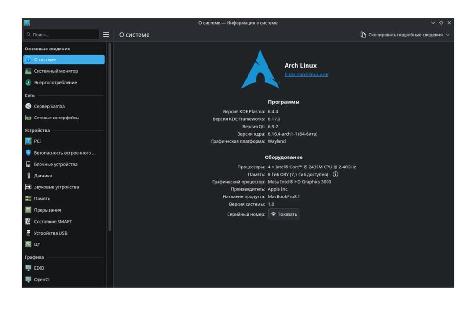Minimize window with title bar chevron
Screen dimensions: 476x314
pyautogui.click(x=433, y=23)
